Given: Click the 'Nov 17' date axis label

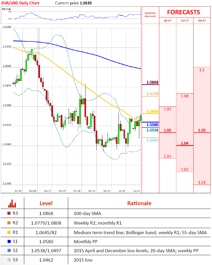Looking at the screenshot, I should 48,191.
